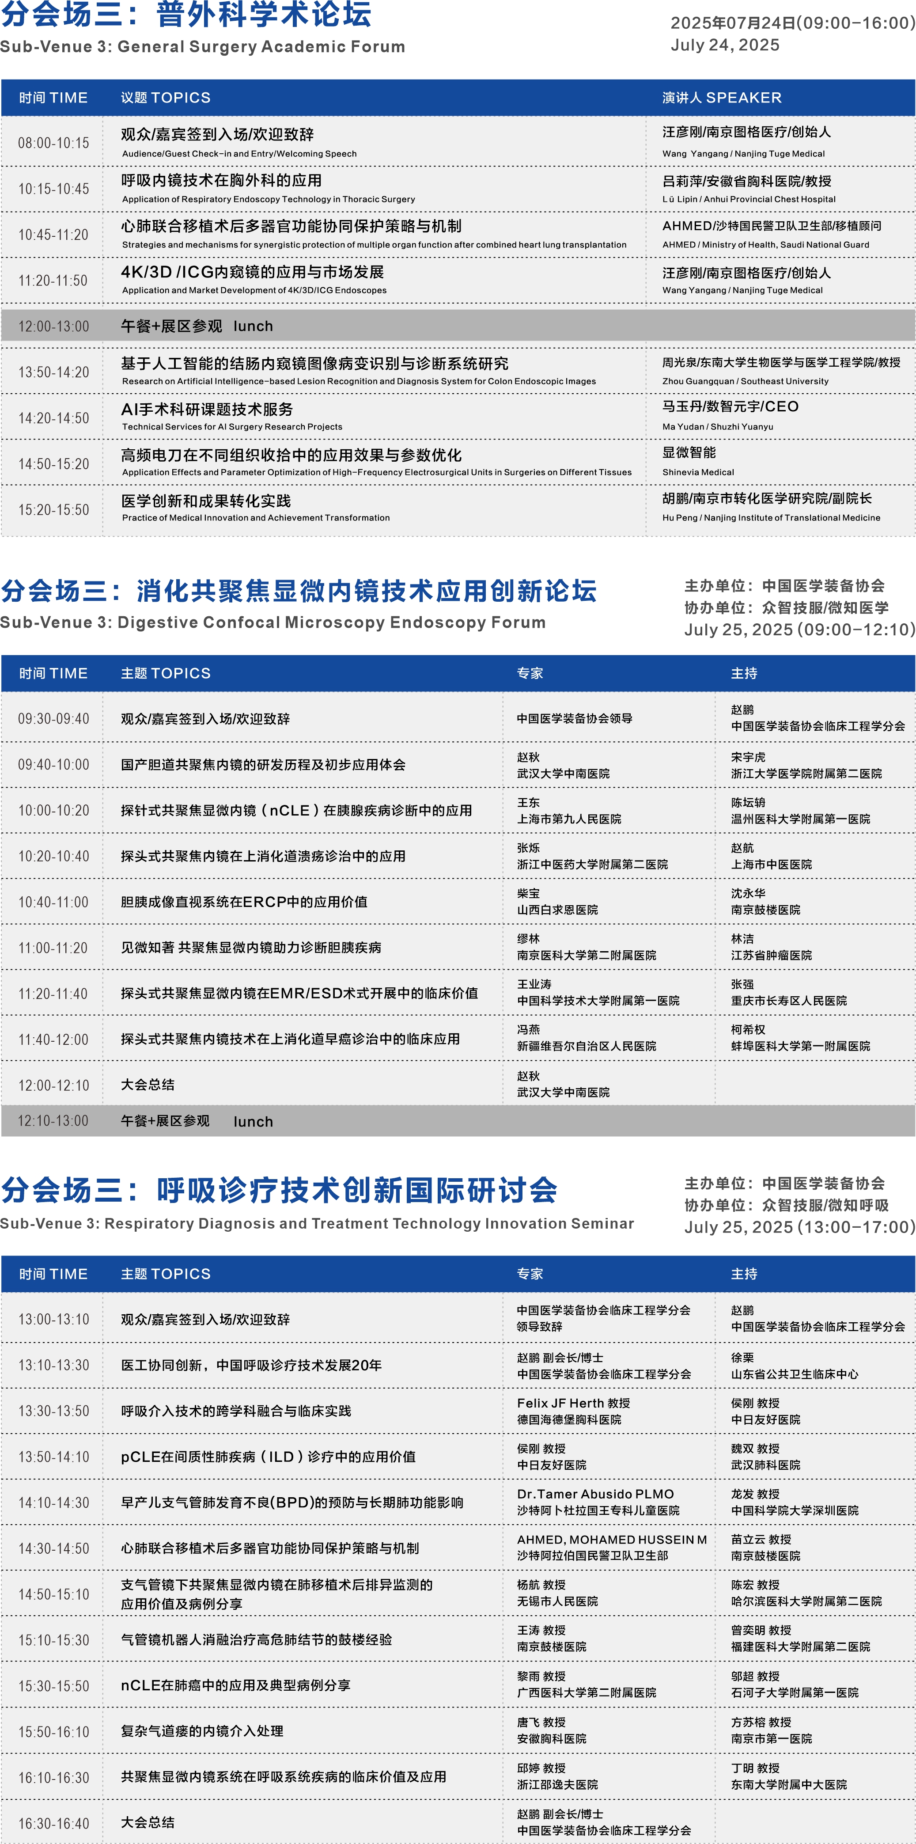Viewport: 916px width, 1844px height.
Task: Click '演讲人 SPEAKER' column header
Action: click(721, 97)
